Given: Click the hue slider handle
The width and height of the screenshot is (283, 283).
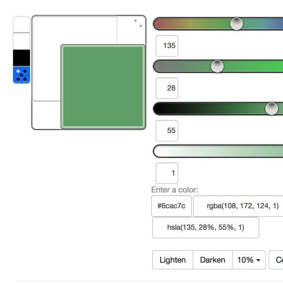Looking at the screenshot, I should point(237,24).
